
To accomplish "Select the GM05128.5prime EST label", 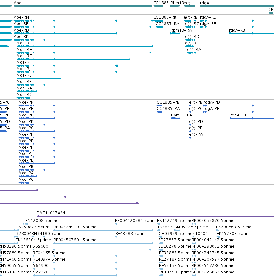I will (191, 227).
